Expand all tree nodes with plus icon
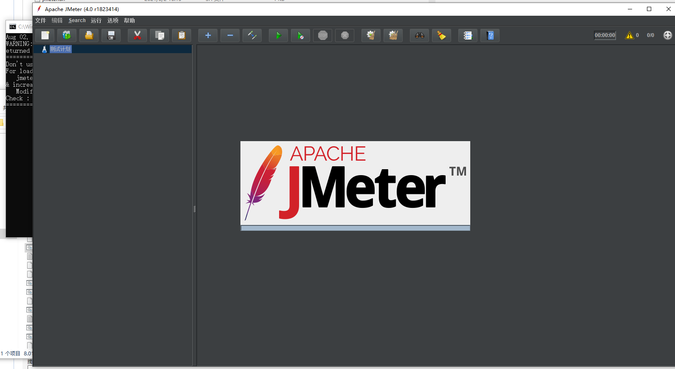 208,35
